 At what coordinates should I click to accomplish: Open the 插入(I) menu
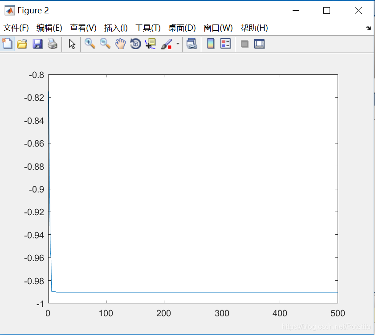(116, 28)
